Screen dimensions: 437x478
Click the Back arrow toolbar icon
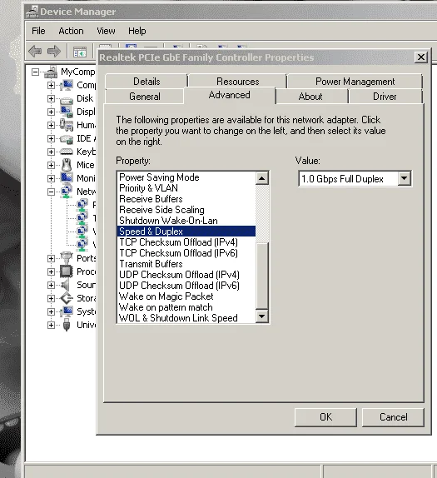click(35, 51)
